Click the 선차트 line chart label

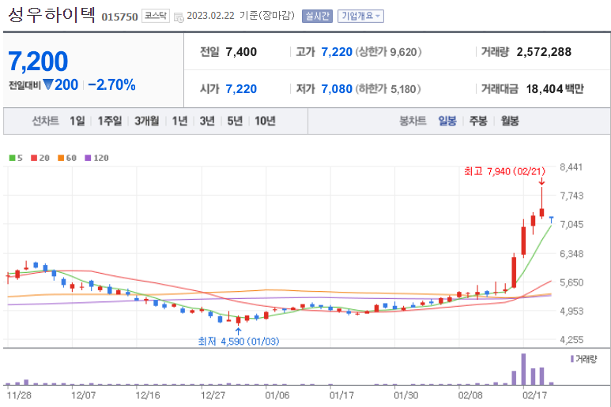[45, 121]
